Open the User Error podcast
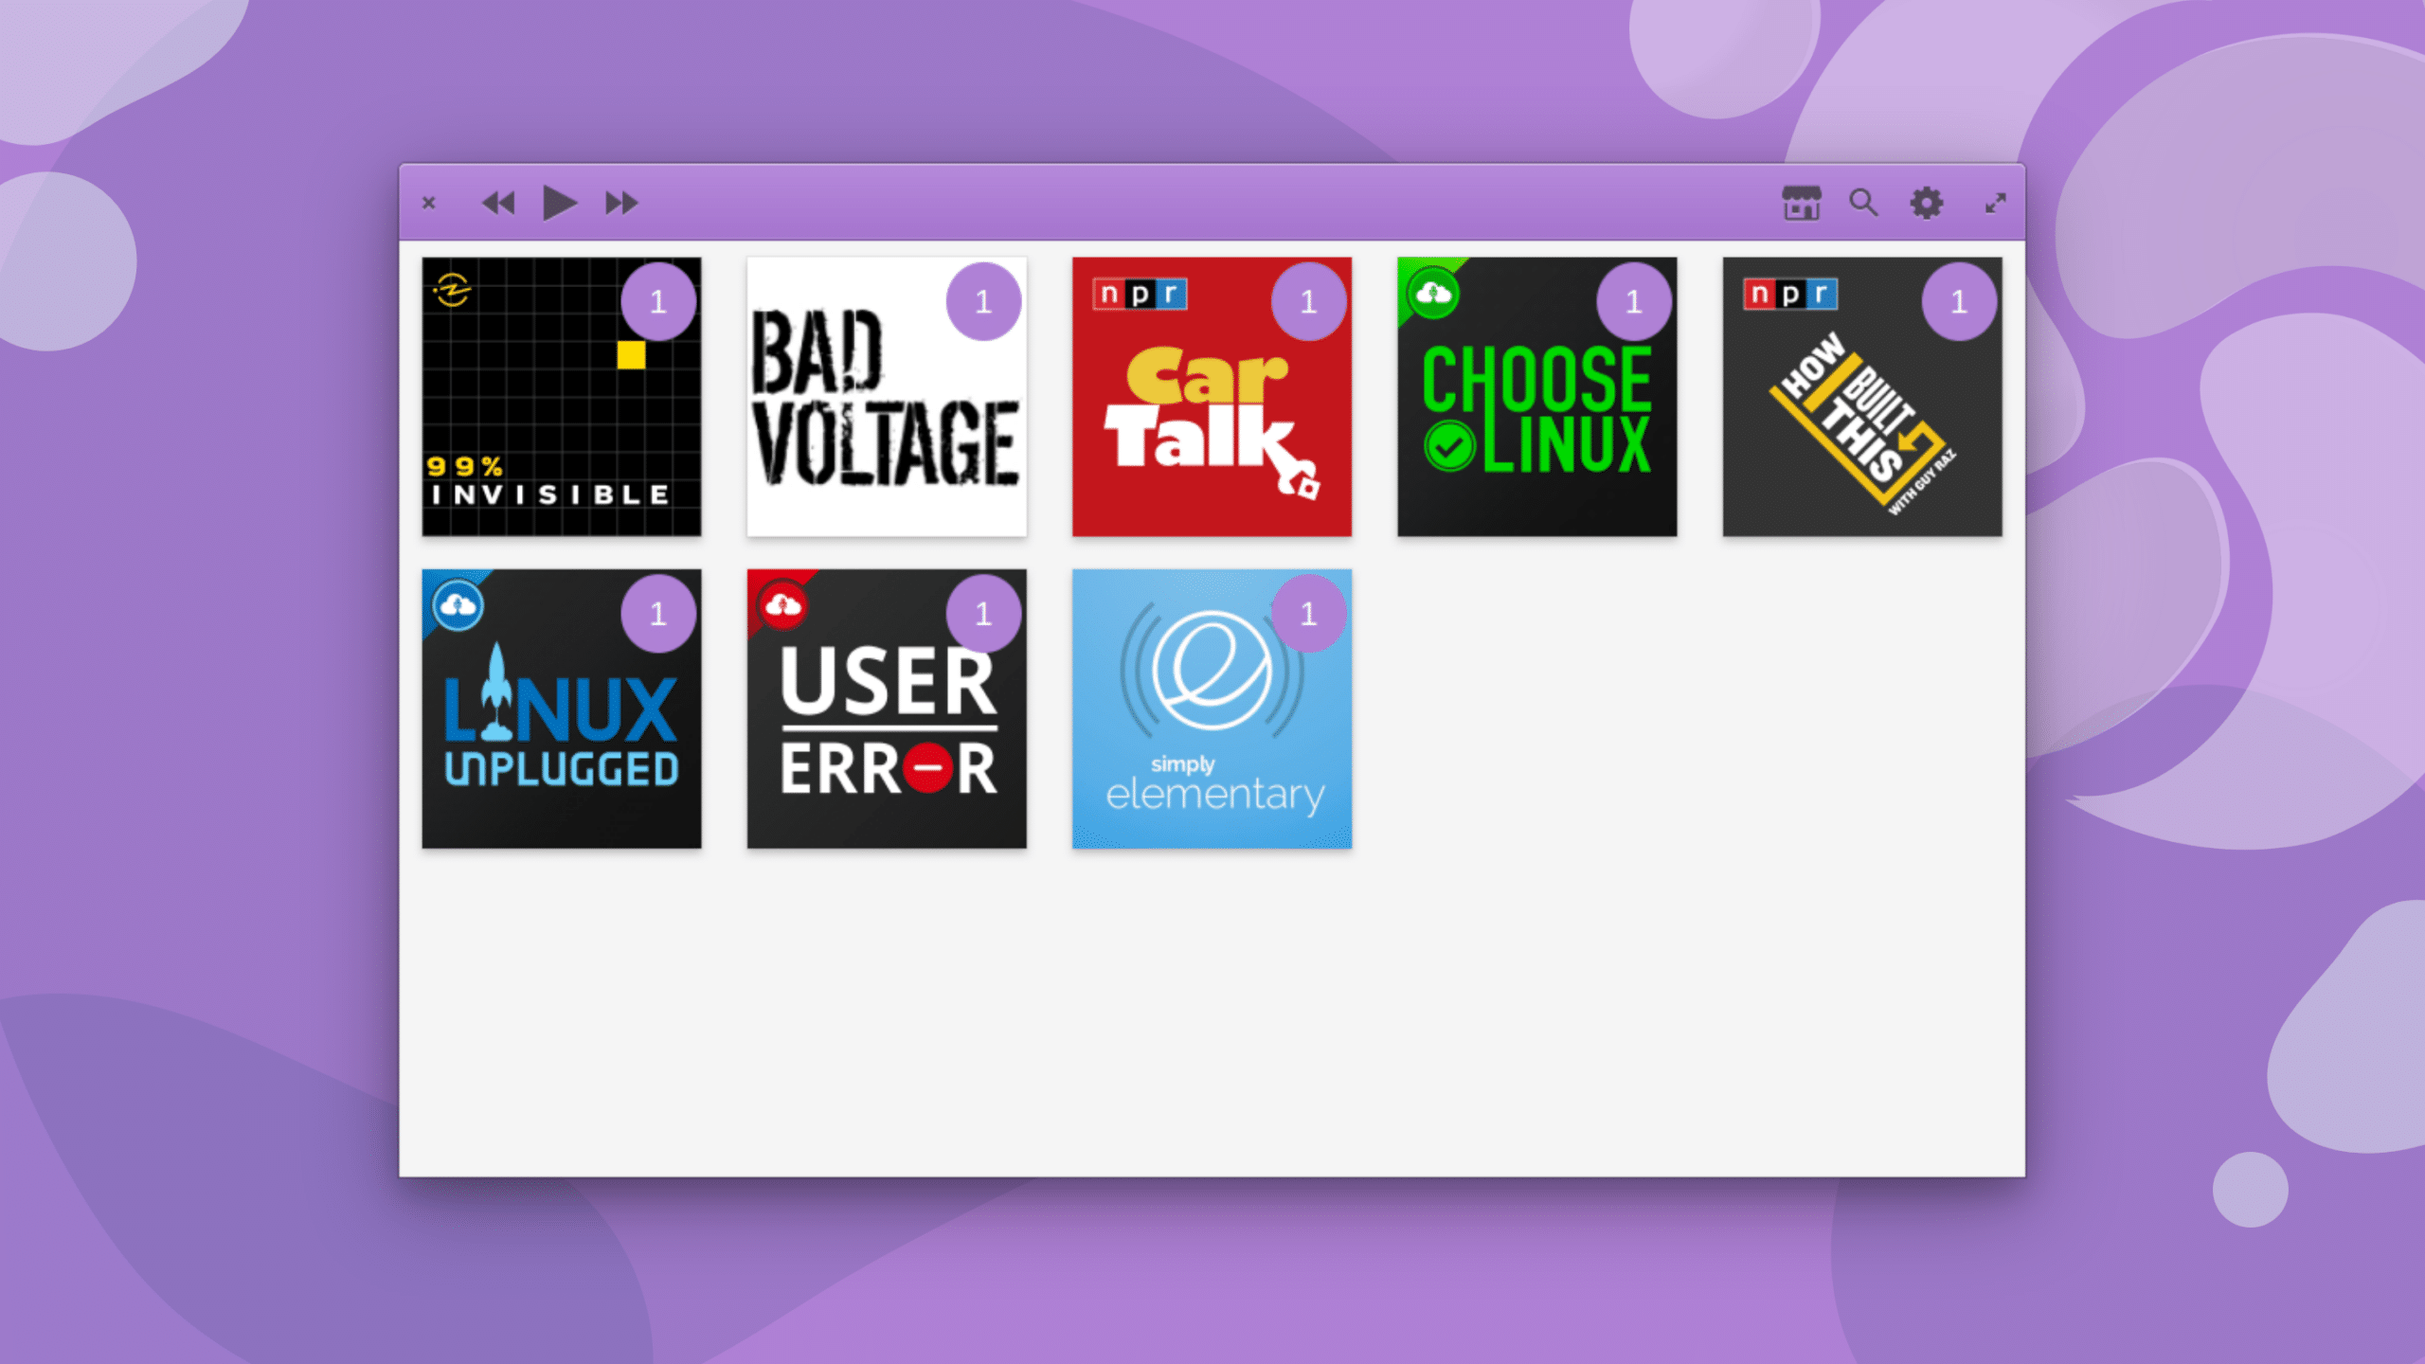 point(887,709)
